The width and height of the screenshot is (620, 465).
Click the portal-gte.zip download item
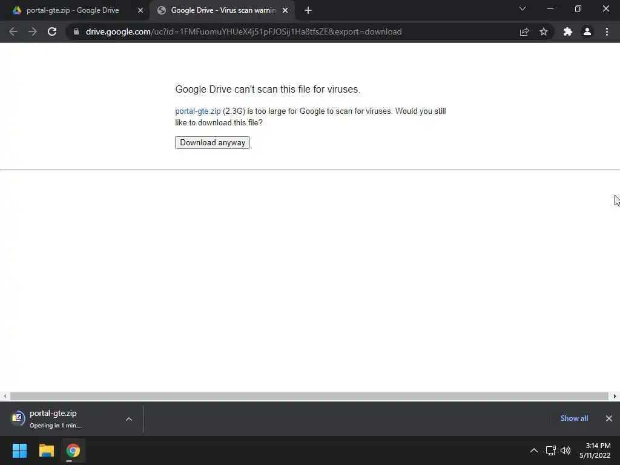(x=63, y=419)
